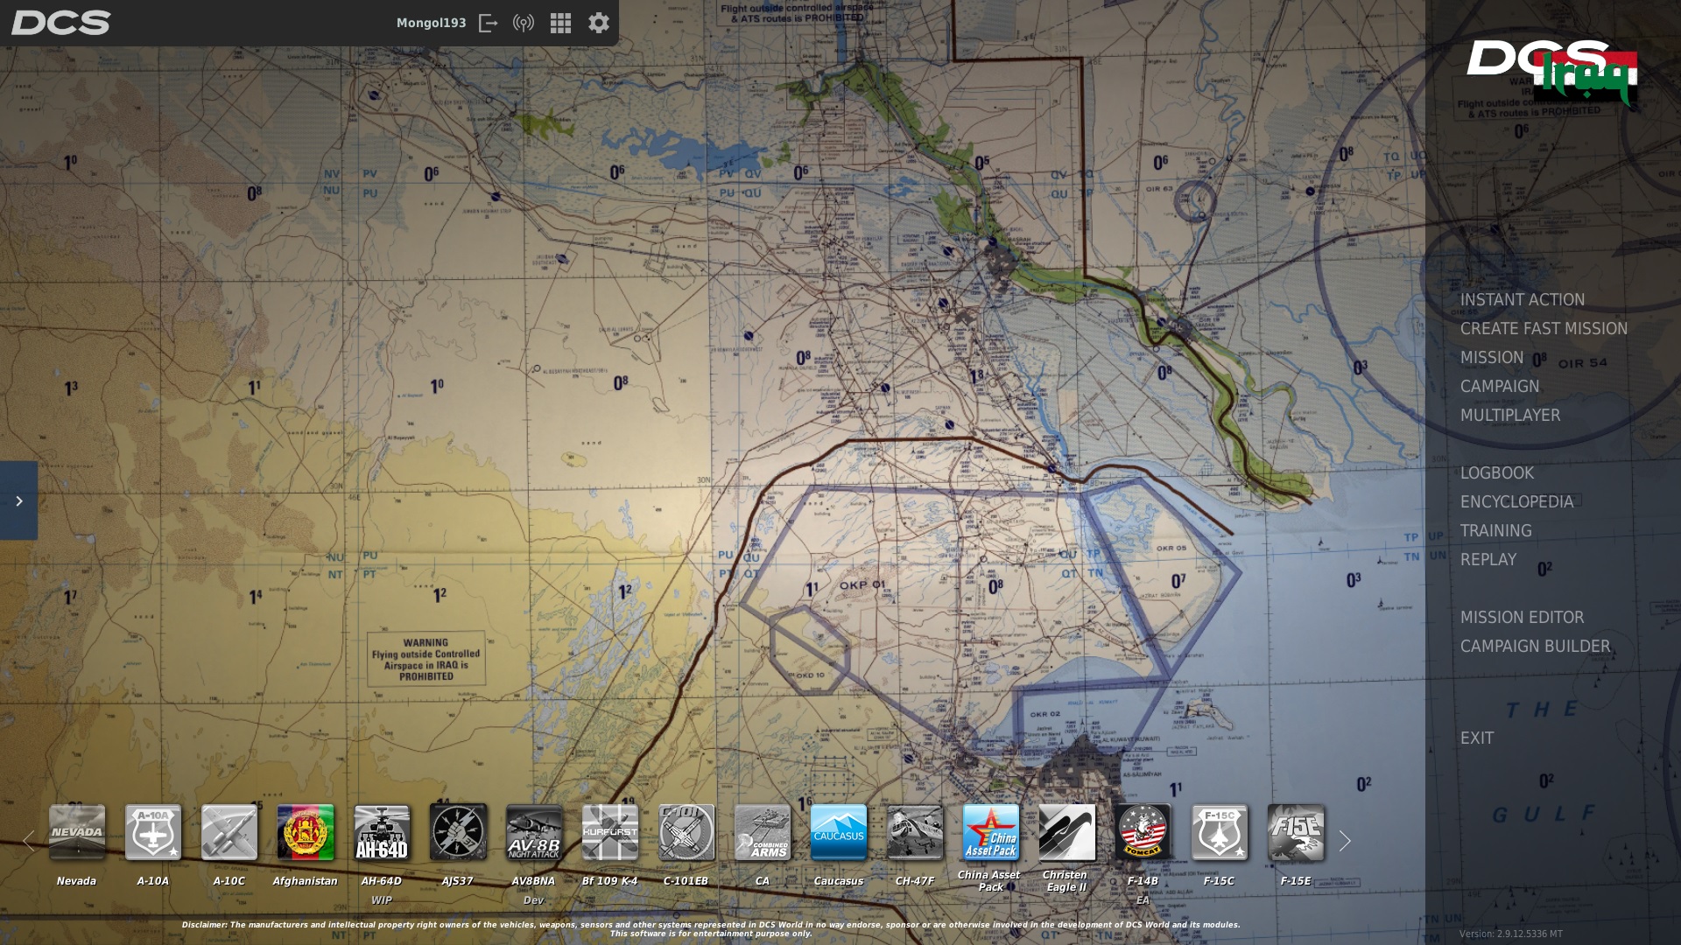
Task: Open the MULTIPLAYER menu entry
Action: 1509,416
